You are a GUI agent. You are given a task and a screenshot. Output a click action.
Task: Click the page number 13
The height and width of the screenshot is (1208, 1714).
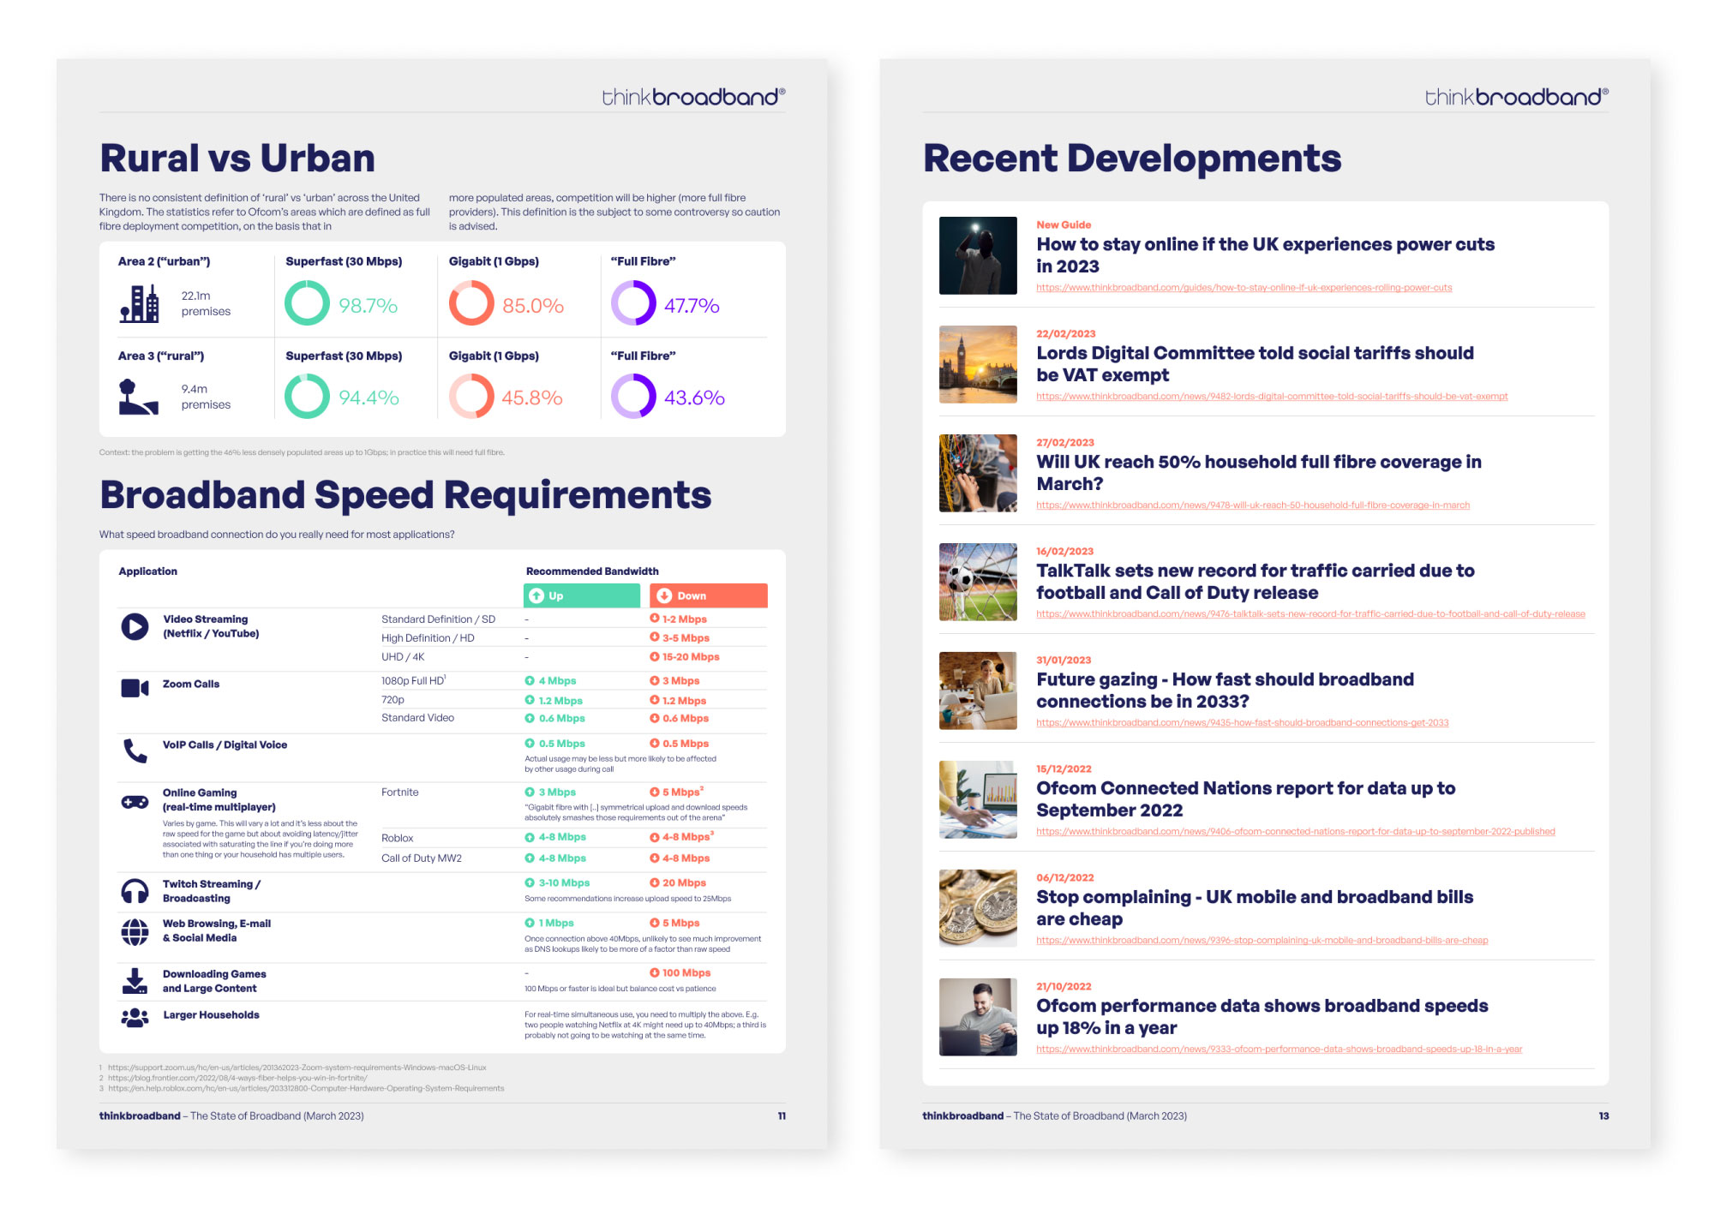(x=1603, y=1116)
